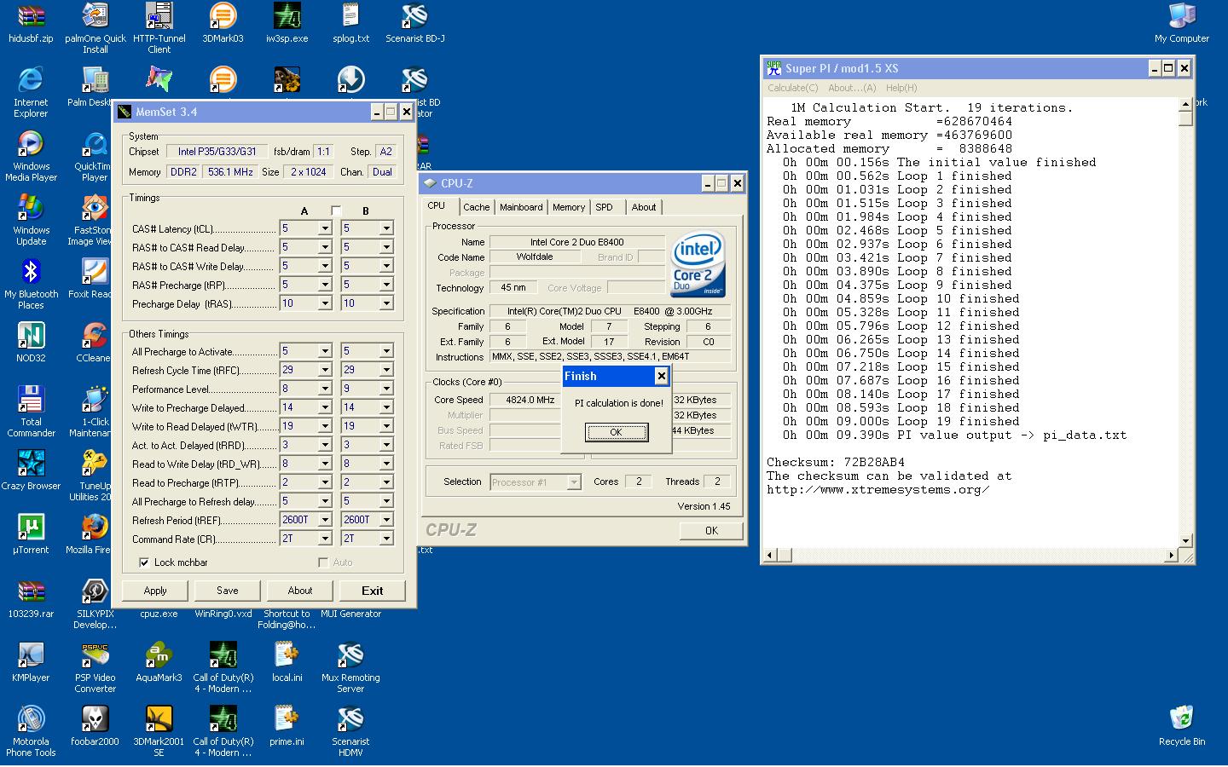Image resolution: width=1228 pixels, height=767 pixels.
Task: Open Refresh Cycle Time (tRFC) channel A dropdown
Action: point(325,370)
